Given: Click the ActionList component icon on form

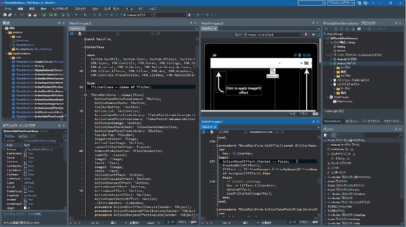Looking at the screenshot, I should (272, 71).
